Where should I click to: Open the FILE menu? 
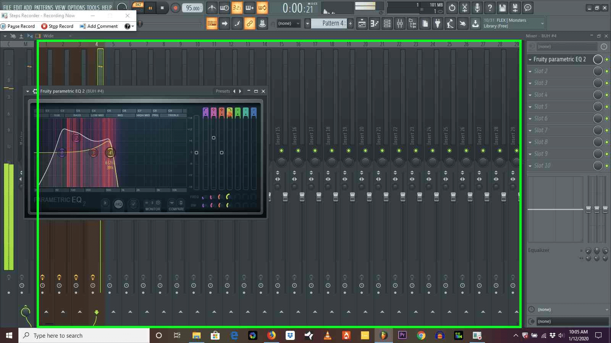[7, 8]
